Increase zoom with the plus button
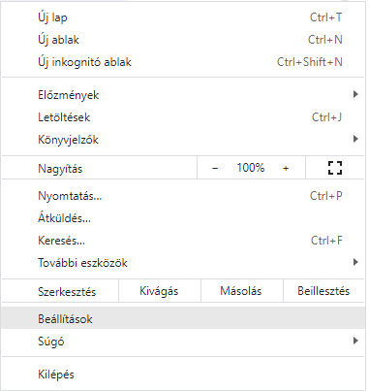Screen dimensions: 369x391 (286, 168)
